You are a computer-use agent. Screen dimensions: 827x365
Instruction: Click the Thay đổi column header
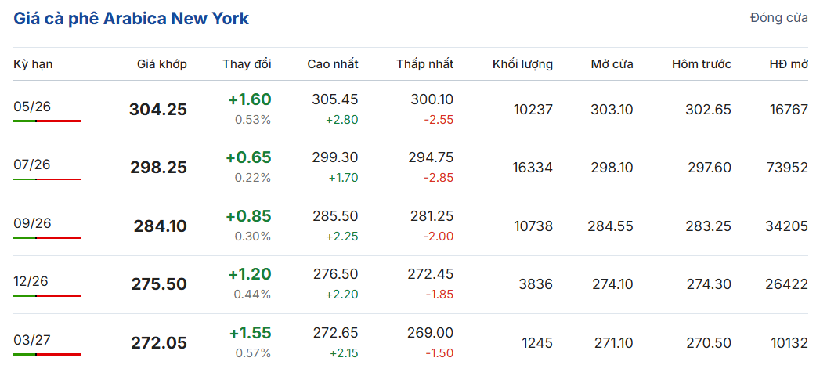[247, 64]
